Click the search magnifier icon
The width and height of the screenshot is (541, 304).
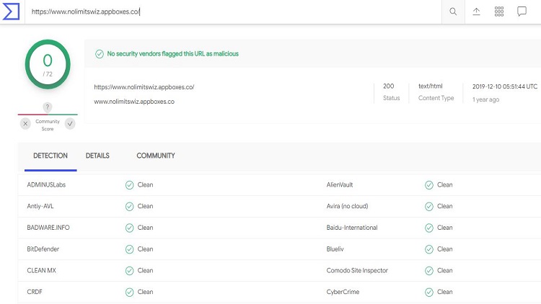453,12
